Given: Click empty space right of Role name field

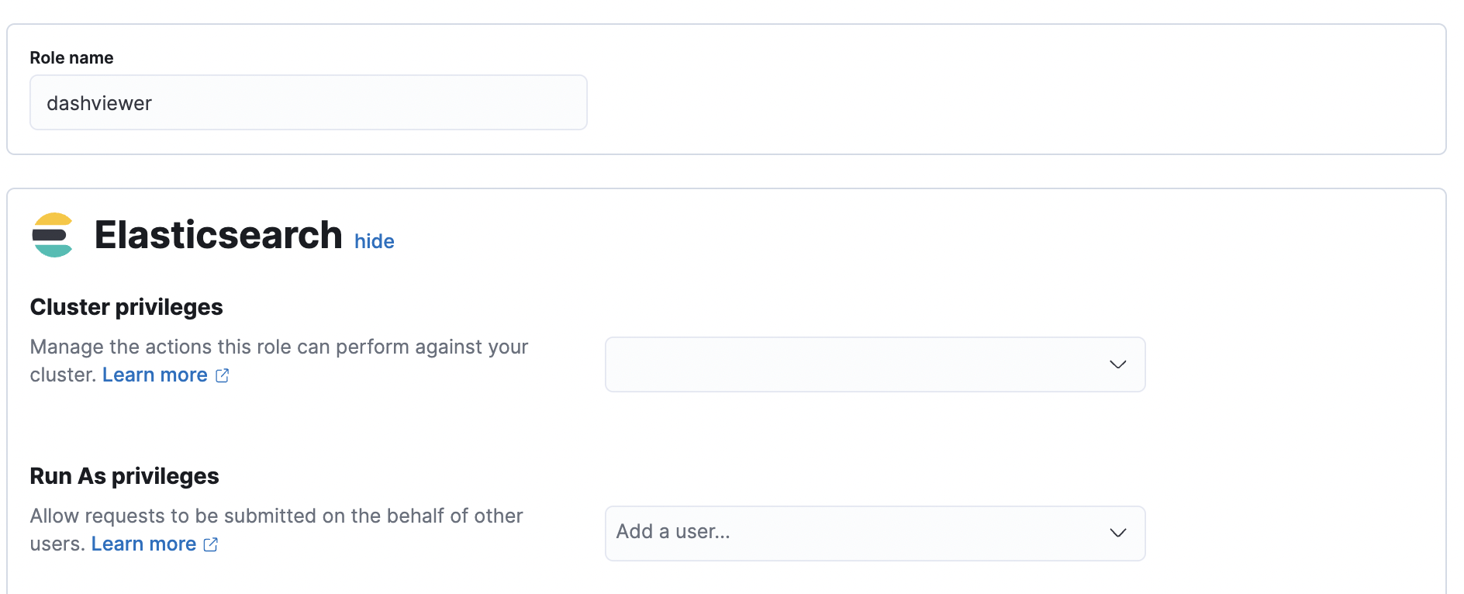Looking at the screenshot, I should pos(1008,102).
